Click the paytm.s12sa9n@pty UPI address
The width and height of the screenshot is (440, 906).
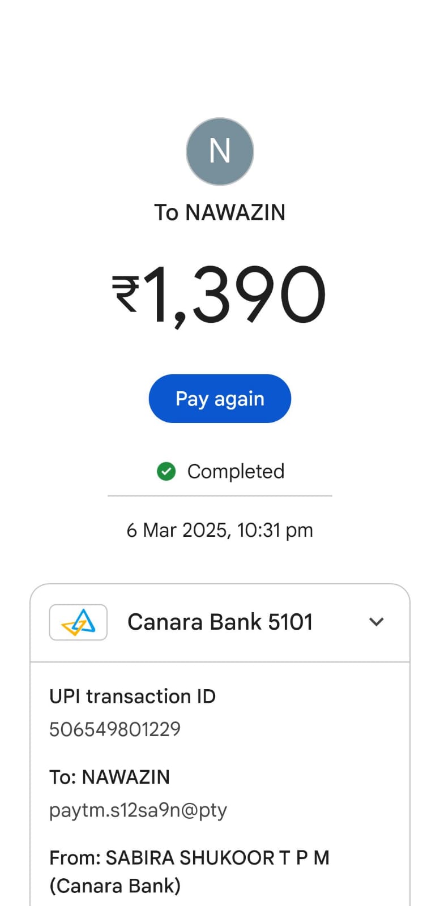pos(138,810)
